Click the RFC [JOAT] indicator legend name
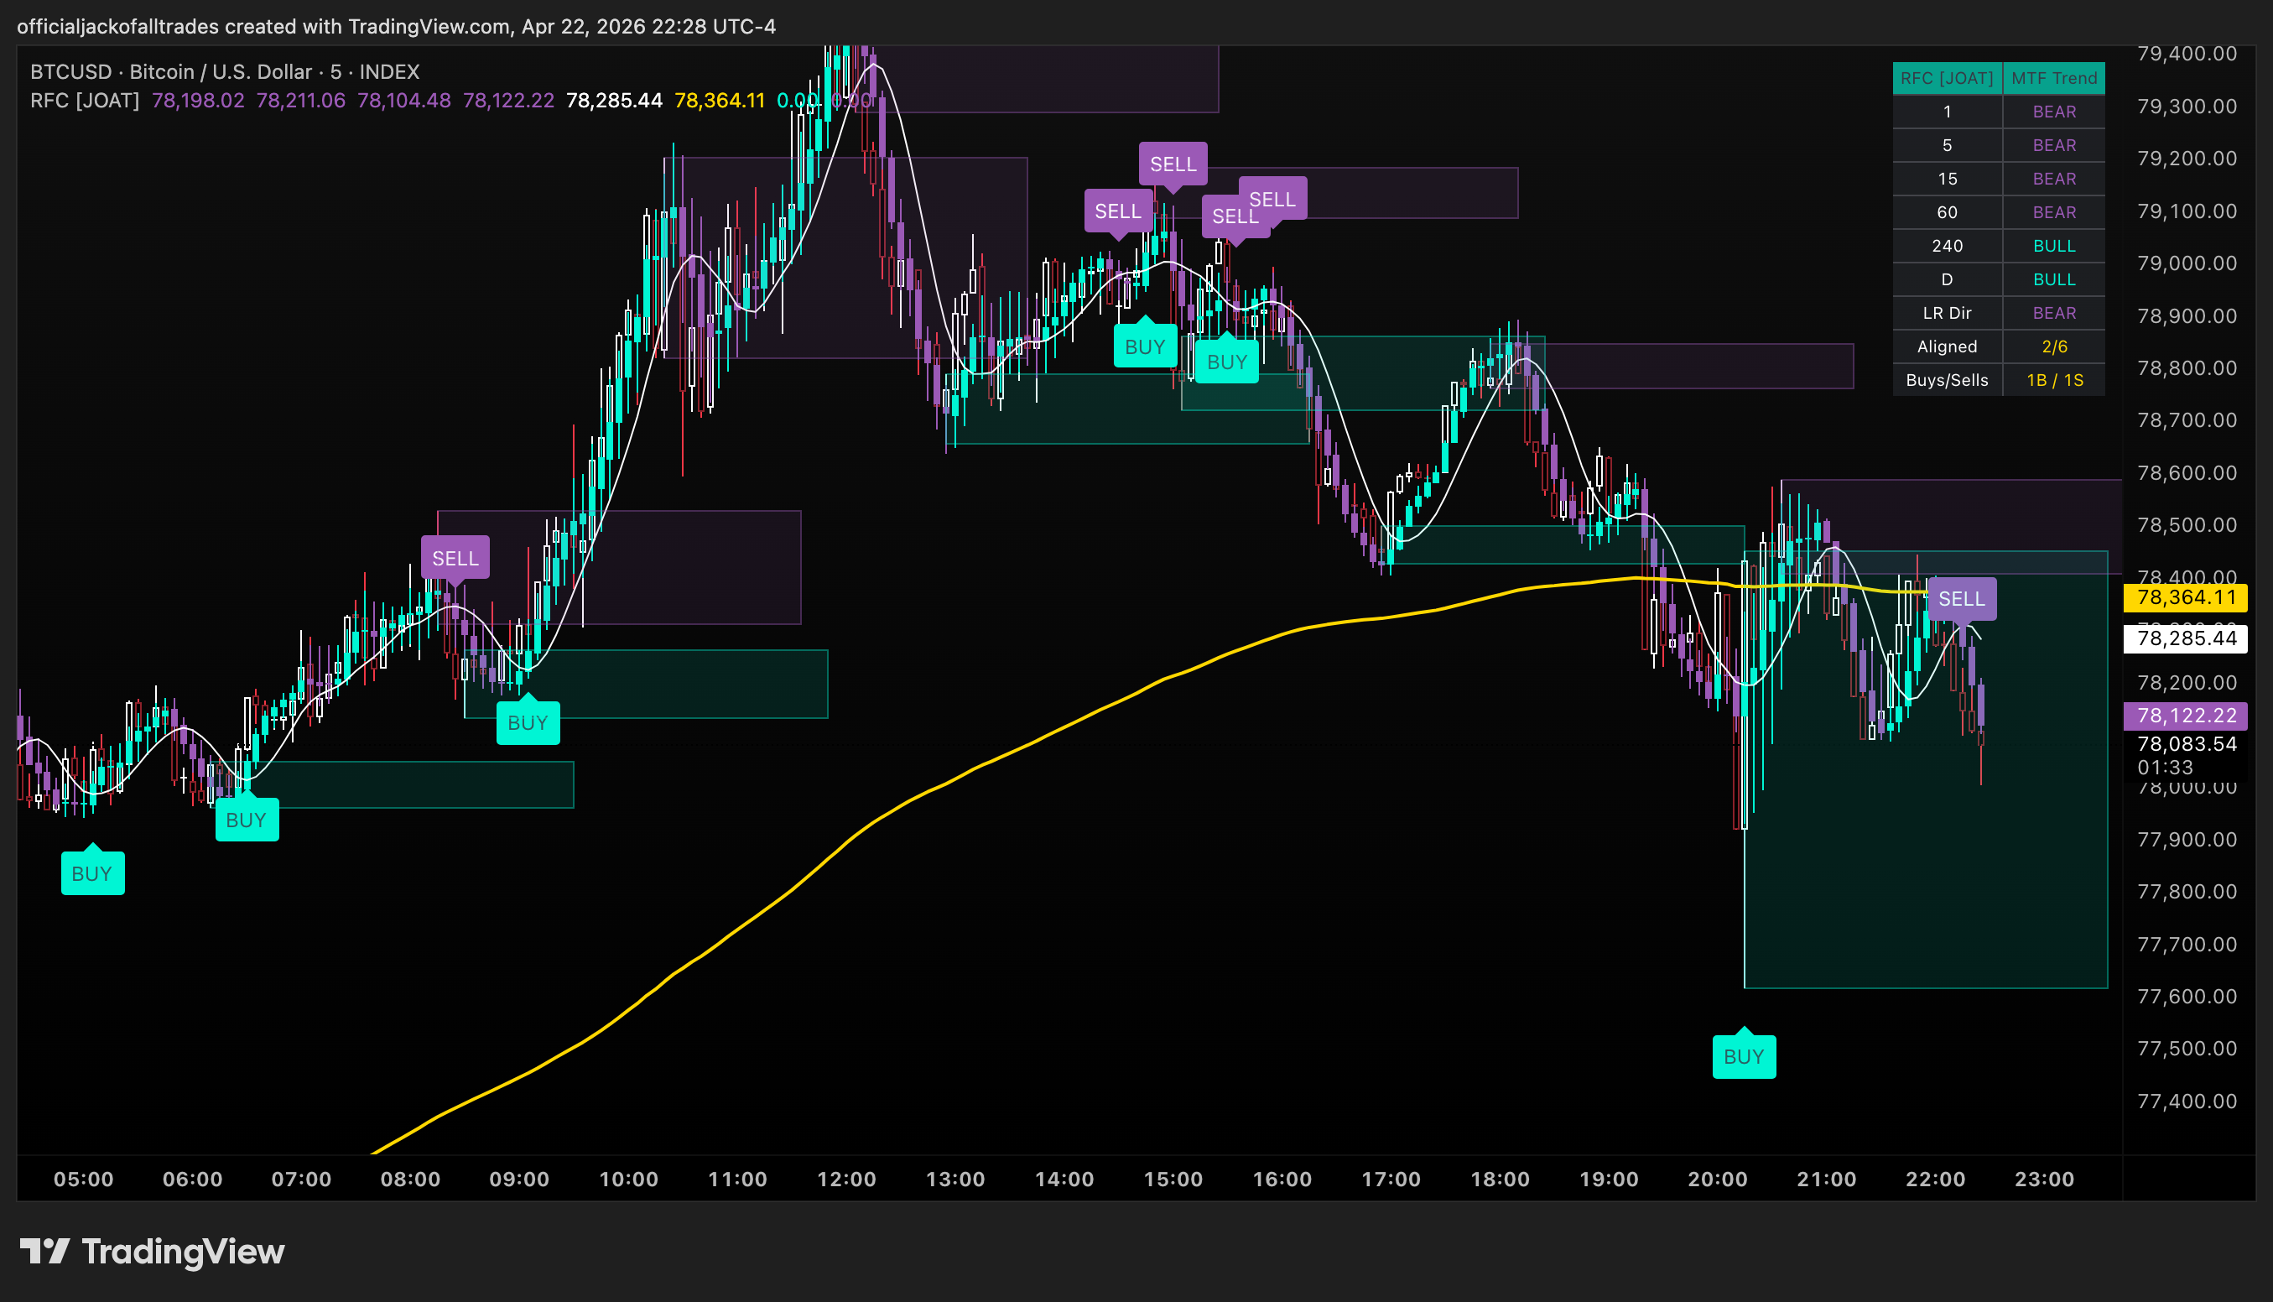 coord(85,100)
